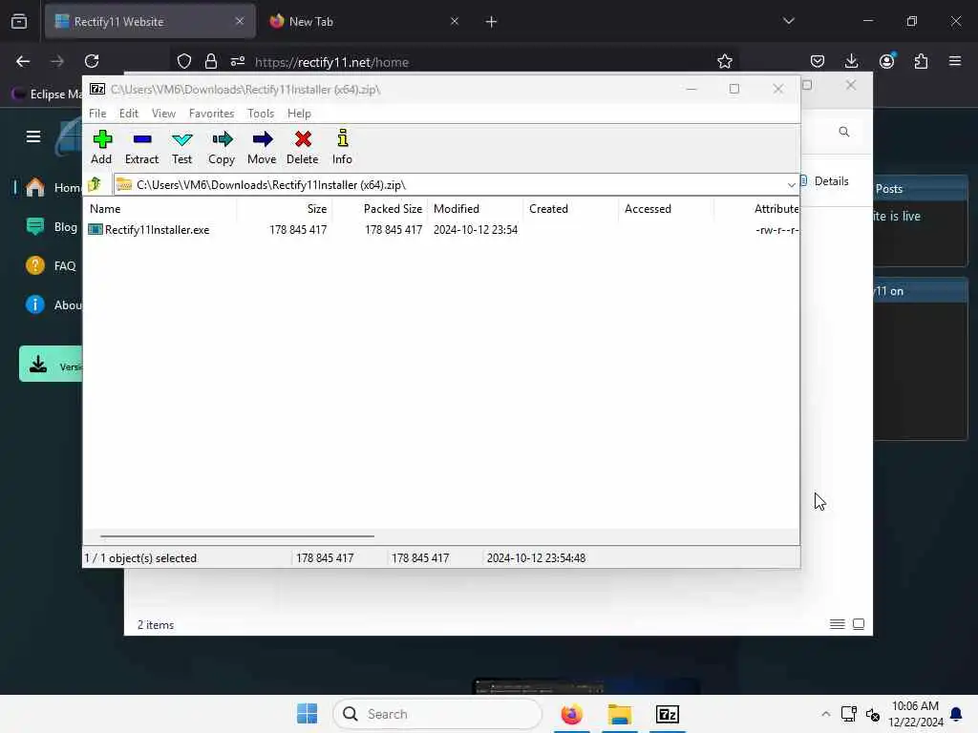Open the Tools menu
The image size is (978, 733).
coord(261,114)
